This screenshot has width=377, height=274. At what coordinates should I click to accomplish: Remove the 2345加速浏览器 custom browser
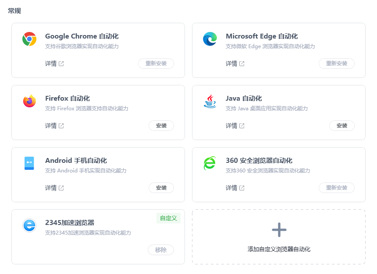pos(161,250)
